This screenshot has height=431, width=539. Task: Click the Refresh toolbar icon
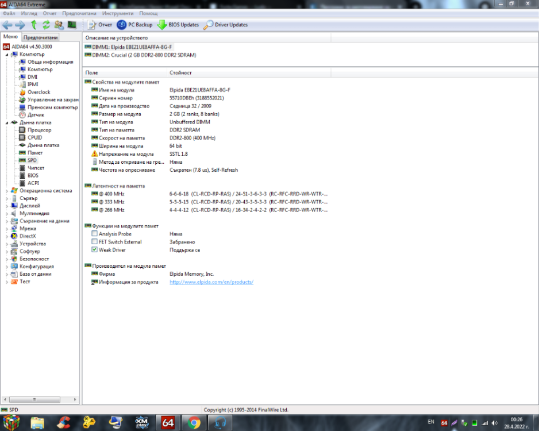(x=46, y=25)
